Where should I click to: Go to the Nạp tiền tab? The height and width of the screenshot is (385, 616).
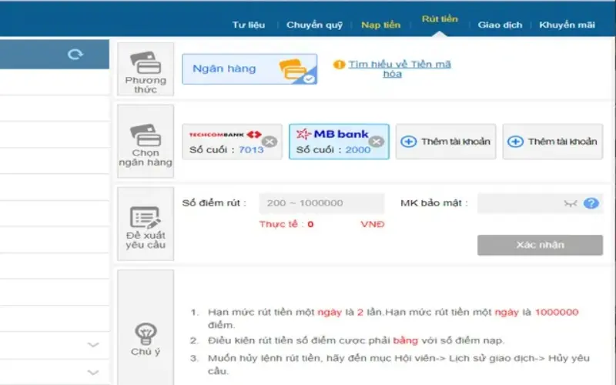point(380,25)
